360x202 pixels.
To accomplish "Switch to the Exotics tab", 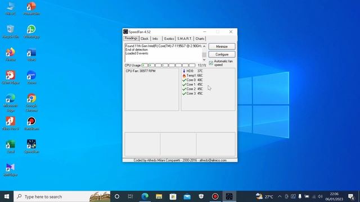I will coord(169,39).
